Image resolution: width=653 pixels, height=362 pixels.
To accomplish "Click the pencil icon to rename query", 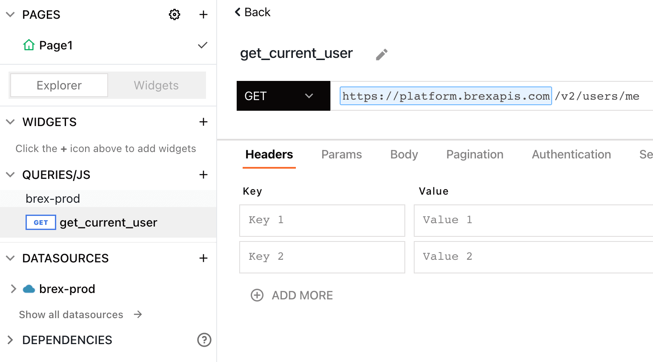I will (381, 55).
